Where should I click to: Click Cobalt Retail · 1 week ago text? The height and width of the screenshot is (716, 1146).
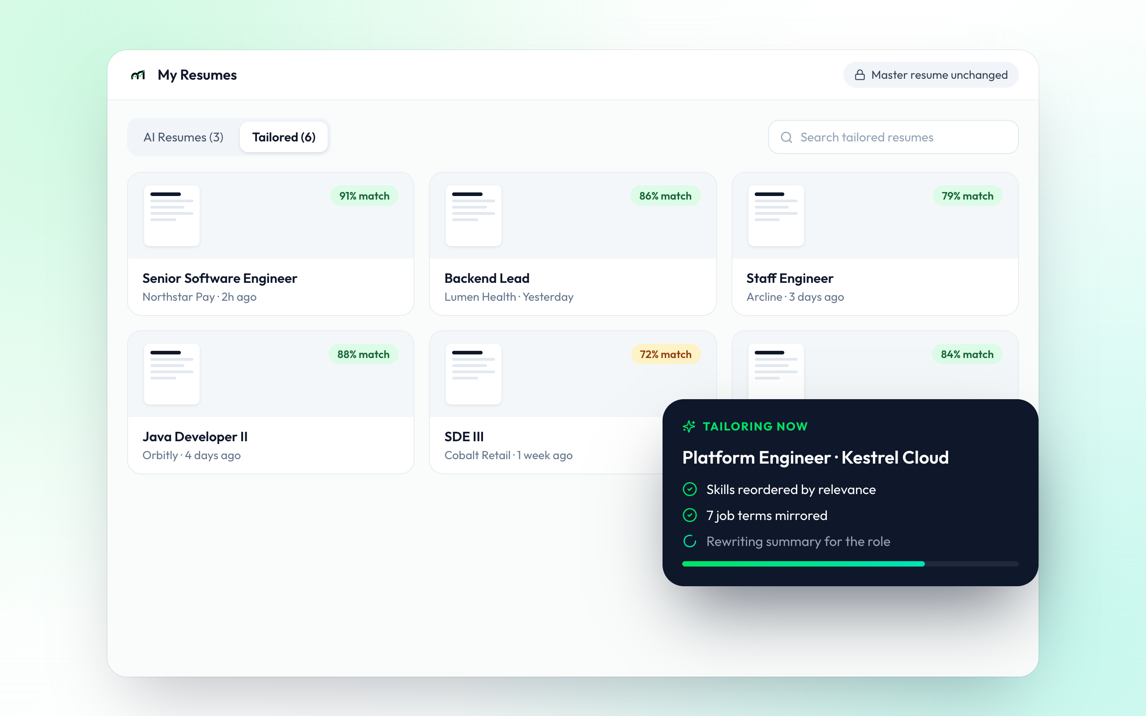click(x=509, y=455)
